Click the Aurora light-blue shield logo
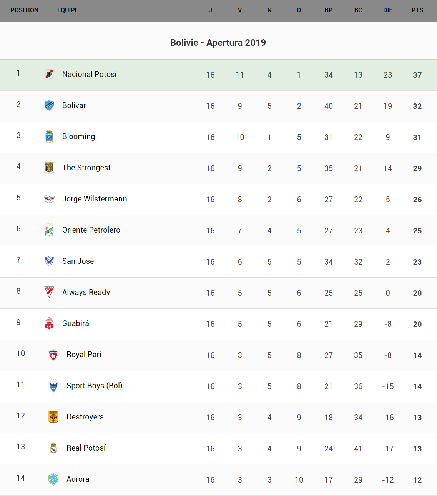Image resolution: width=437 pixels, height=496 pixels. [x=53, y=479]
